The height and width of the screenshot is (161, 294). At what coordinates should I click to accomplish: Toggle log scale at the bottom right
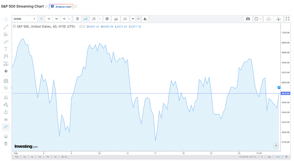(269, 157)
